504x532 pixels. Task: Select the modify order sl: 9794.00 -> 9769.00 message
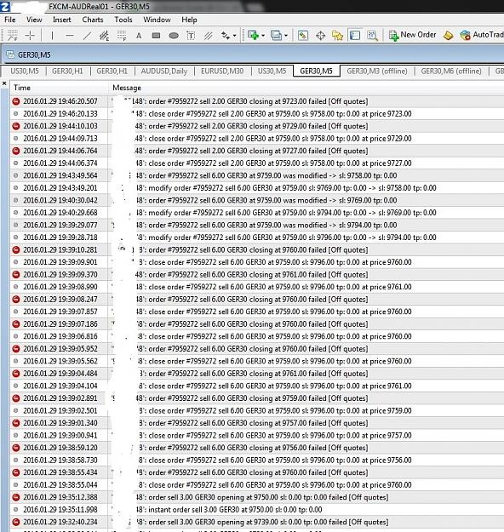(286, 213)
